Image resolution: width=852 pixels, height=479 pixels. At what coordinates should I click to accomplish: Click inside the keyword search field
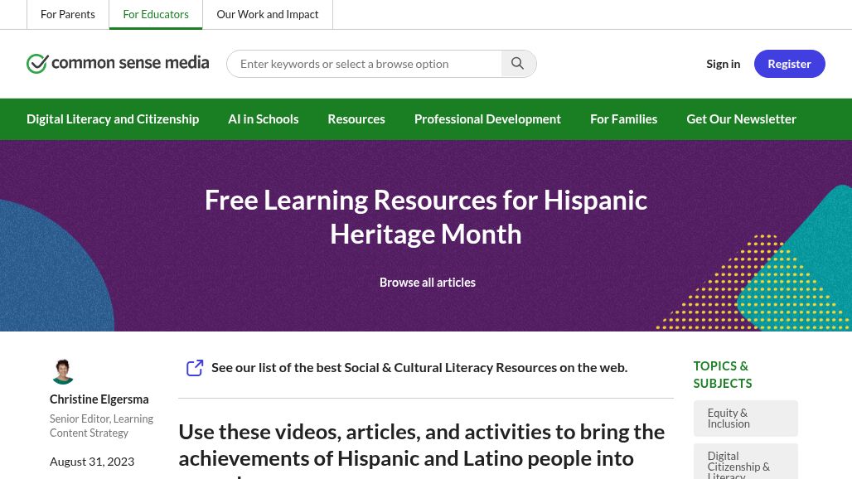click(x=365, y=63)
